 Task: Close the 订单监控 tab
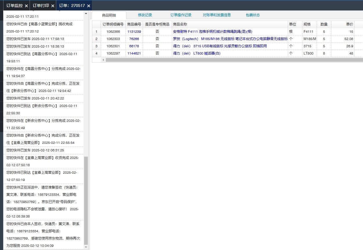(x=26, y=6)
